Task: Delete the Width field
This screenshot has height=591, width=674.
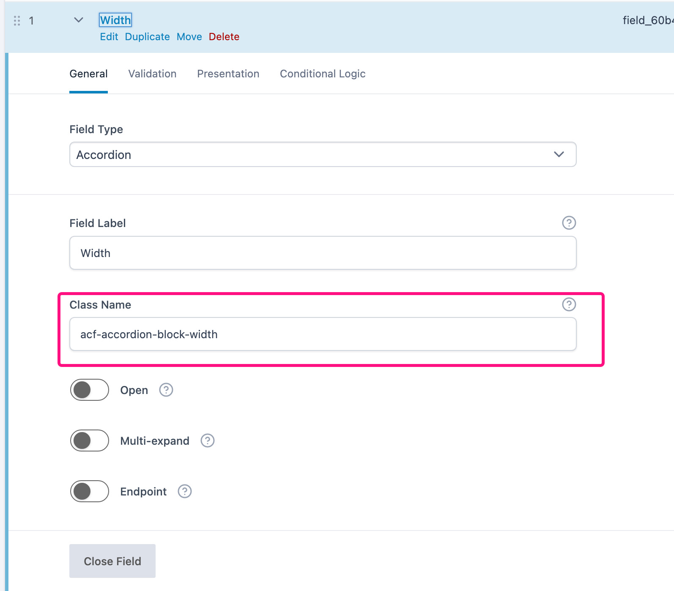Action: pyautogui.click(x=224, y=37)
